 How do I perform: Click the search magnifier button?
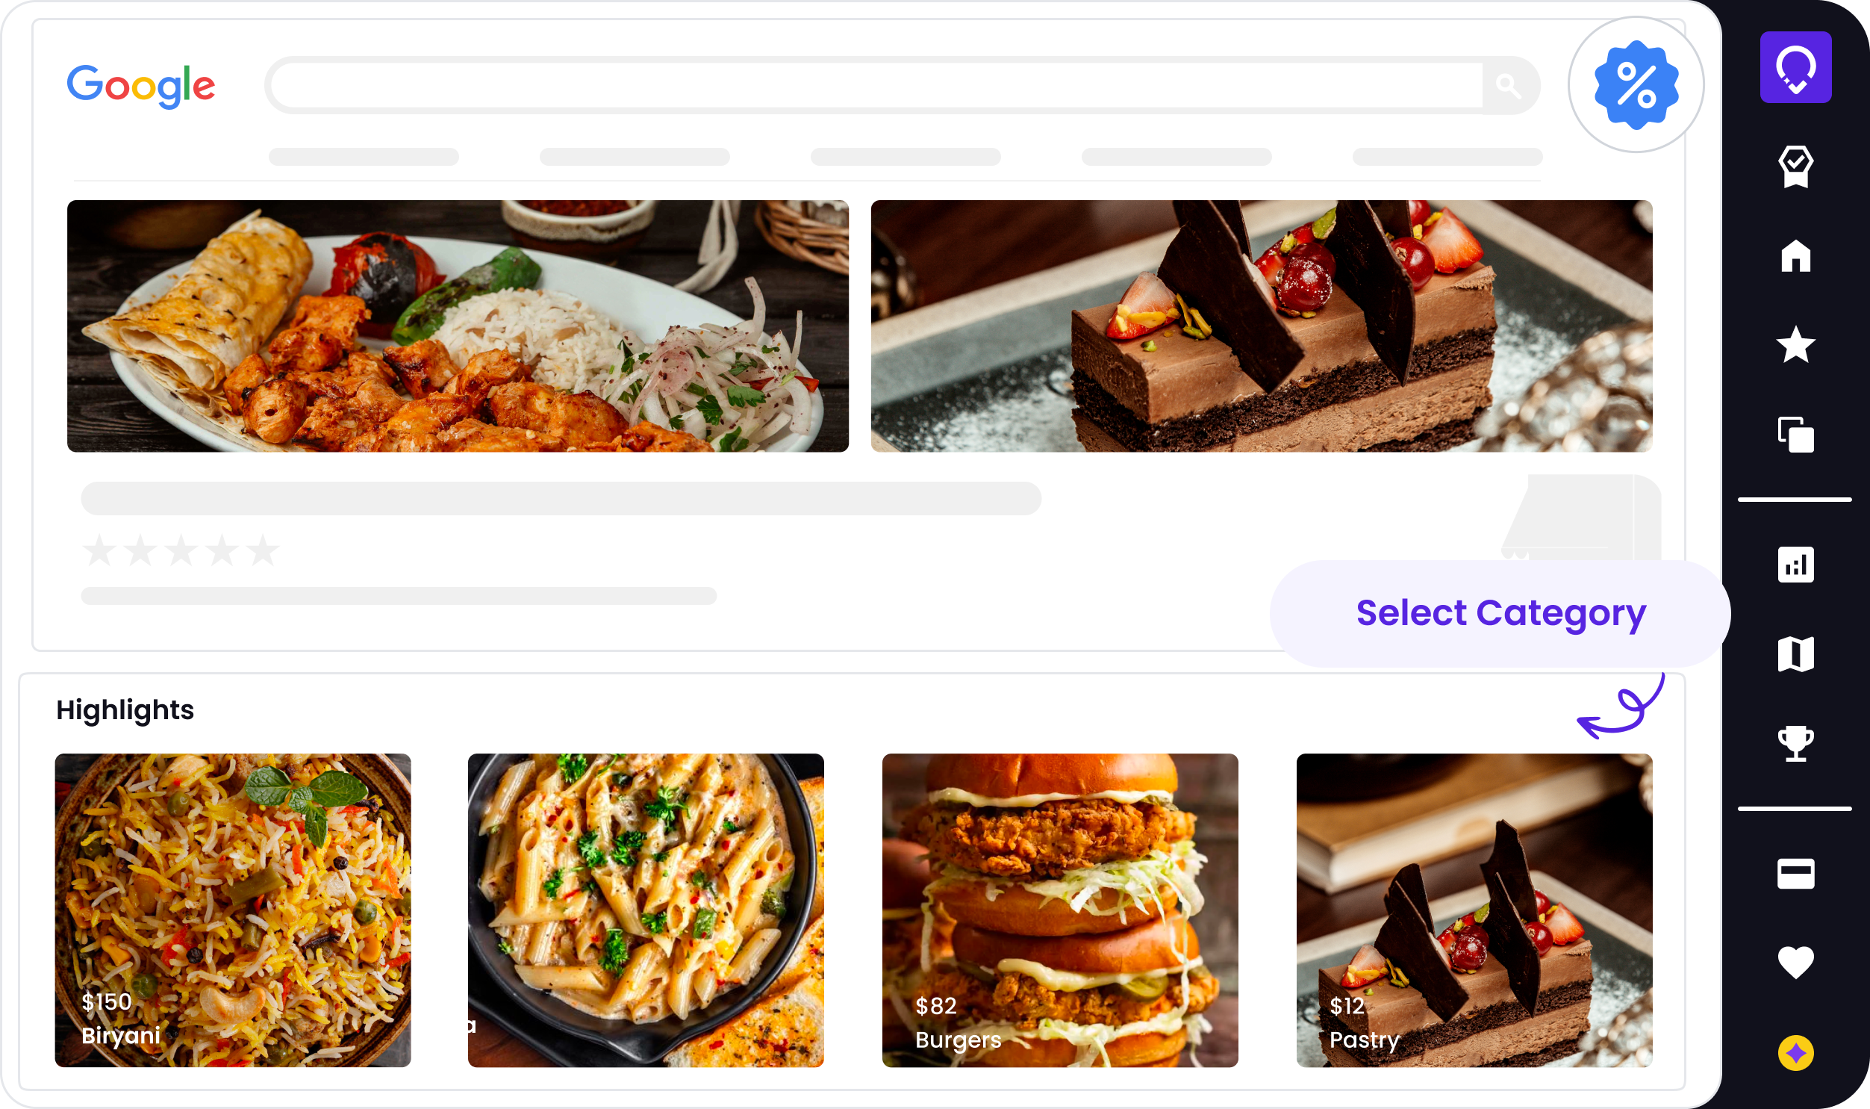tap(1508, 86)
